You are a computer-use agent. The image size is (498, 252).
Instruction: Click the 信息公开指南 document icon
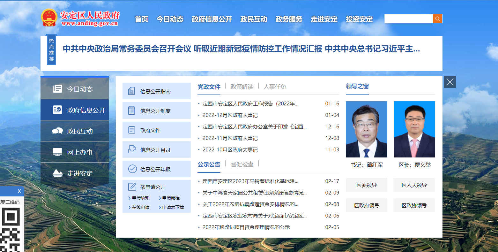tap(131, 91)
